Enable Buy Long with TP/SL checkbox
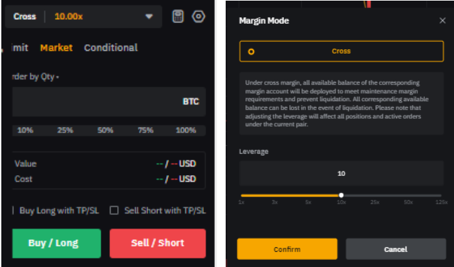 pos(15,210)
